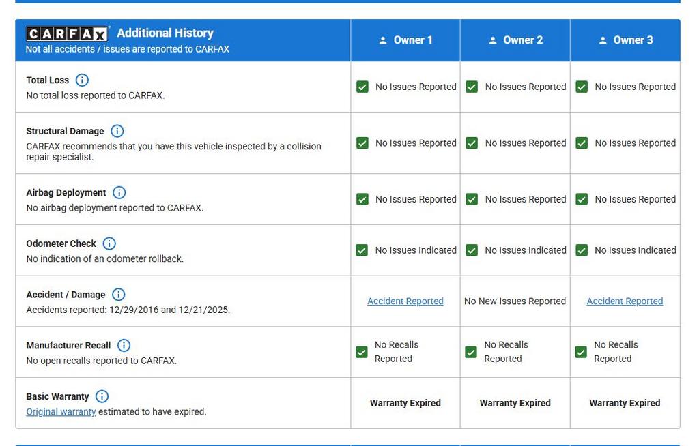Open Owner 3 Accident Reported link

tap(625, 301)
